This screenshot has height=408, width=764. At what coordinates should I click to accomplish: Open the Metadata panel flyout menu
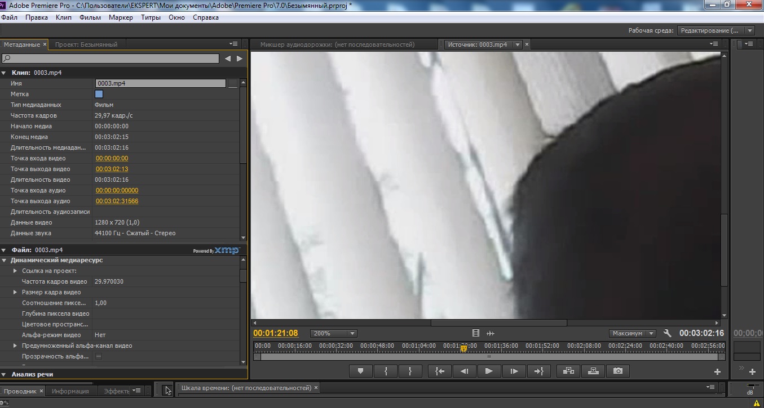click(x=233, y=44)
